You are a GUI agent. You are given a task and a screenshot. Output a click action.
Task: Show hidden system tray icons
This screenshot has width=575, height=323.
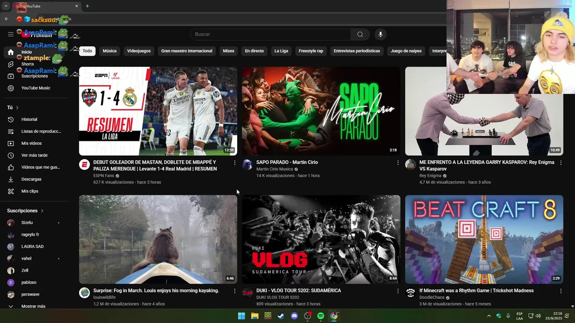pyautogui.click(x=489, y=316)
